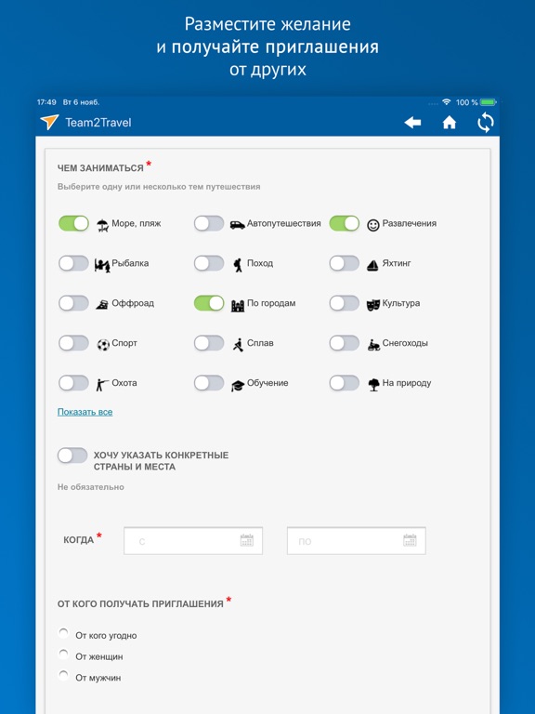Click the ОТ КОГО ПОЛУЧАТЬ ПРИГЛАШЕНИЯ heading

(x=140, y=603)
